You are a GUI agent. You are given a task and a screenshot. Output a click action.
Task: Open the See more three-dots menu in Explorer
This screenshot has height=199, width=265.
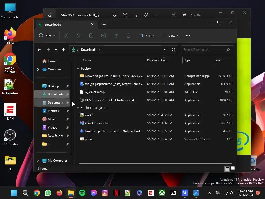pos(188,35)
